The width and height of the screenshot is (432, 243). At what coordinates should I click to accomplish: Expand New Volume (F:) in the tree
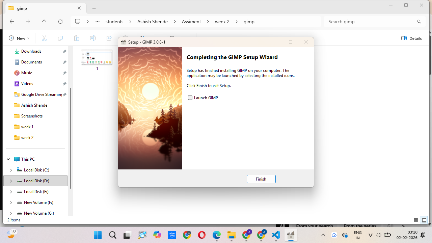(11, 202)
